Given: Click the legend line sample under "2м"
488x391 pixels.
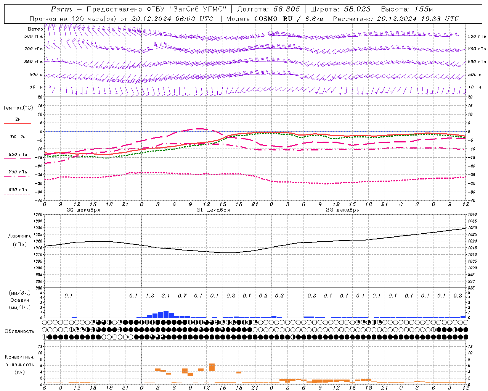Looking at the screenshot, I should pyautogui.click(x=18, y=123).
